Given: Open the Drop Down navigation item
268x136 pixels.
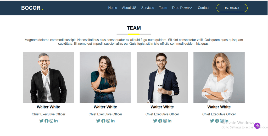Looking at the screenshot, I should pos(182,8).
